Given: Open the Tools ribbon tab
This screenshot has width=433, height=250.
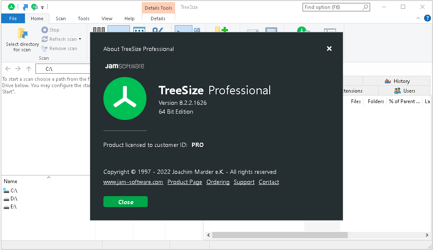Looking at the screenshot, I should click(84, 19).
